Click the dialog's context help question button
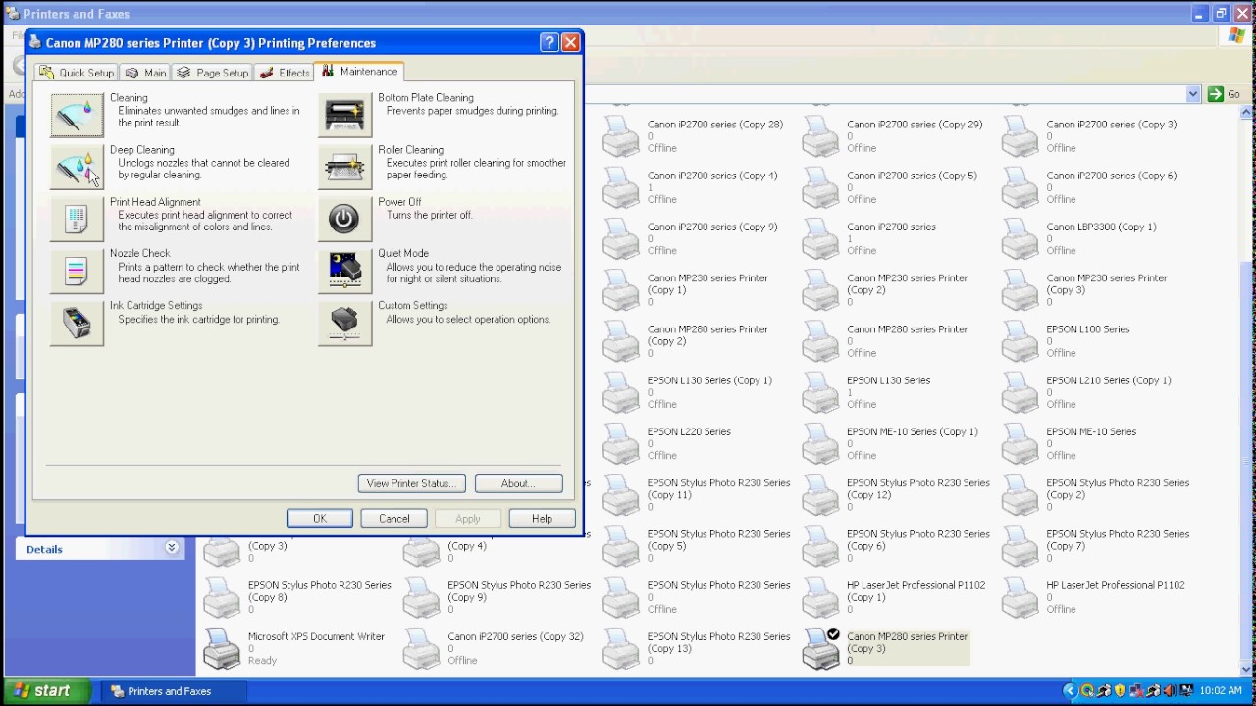 point(549,43)
